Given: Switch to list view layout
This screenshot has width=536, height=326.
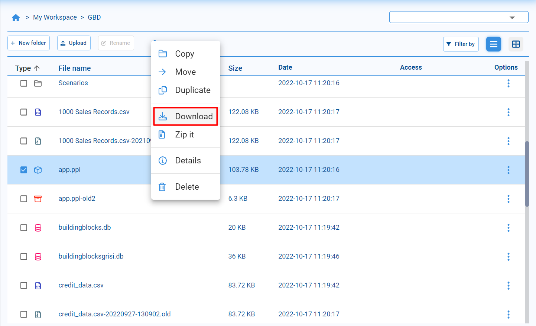Looking at the screenshot, I should pos(493,44).
